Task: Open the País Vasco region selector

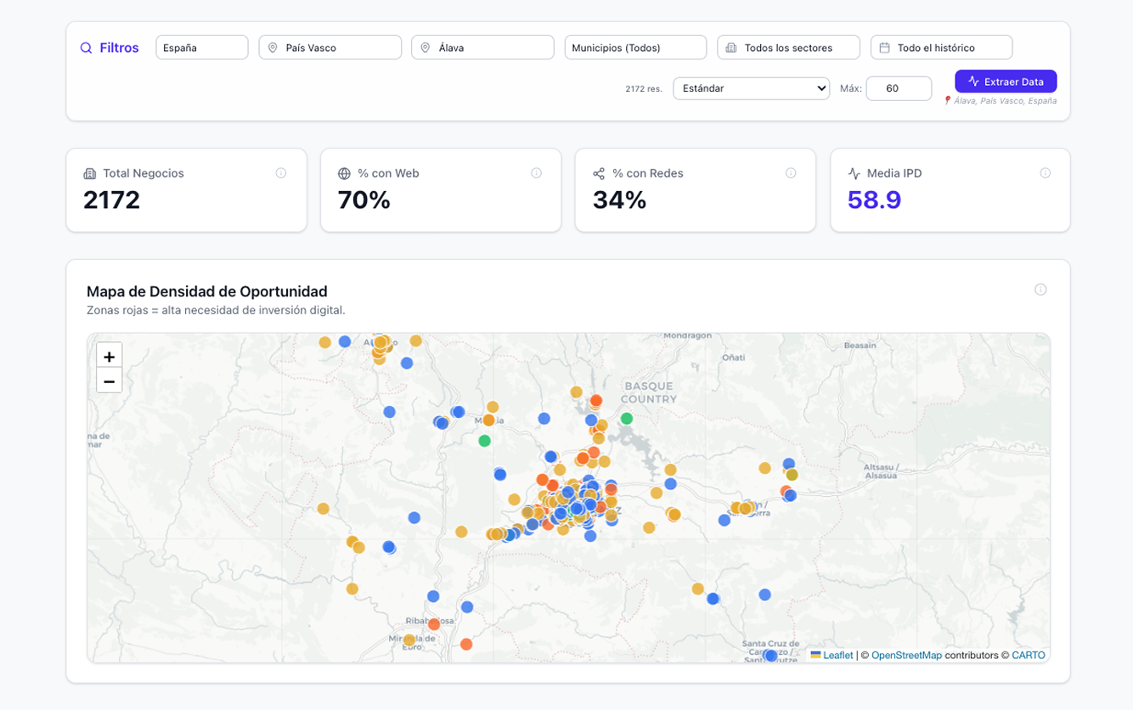Action: 330,48
